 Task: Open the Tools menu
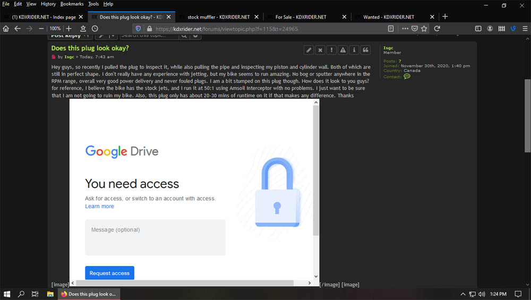tap(93, 4)
